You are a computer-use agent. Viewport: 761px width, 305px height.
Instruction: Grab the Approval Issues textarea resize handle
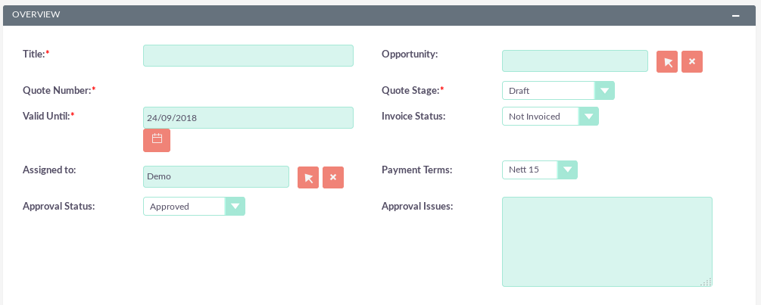pyautogui.click(x=706, y=282)
